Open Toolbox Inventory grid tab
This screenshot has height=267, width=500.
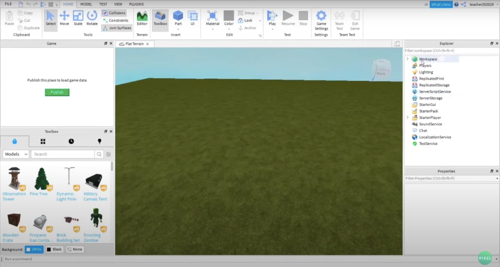tap(43, 141)
